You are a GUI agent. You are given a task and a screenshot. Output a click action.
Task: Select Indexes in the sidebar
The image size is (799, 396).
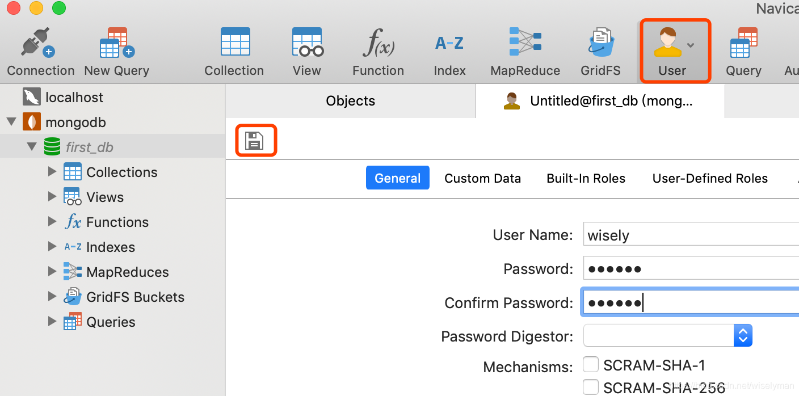[111, 247]
